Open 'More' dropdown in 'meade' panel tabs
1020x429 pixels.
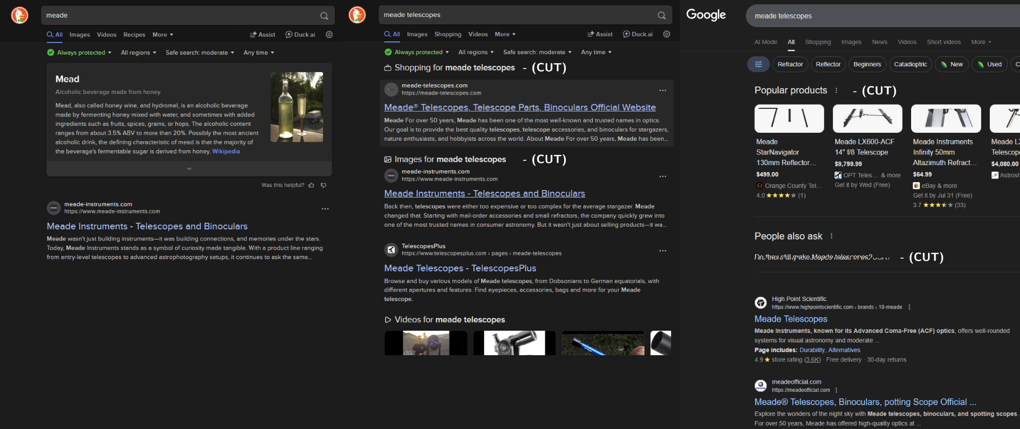tap(163, 35)
